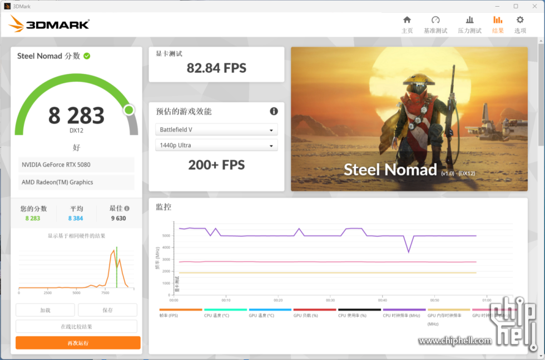The height and width of the screenshot is (360, 545).
Task: Click the "NVIDIA GeForce RTX 5080" row
Action: point(76,164)
